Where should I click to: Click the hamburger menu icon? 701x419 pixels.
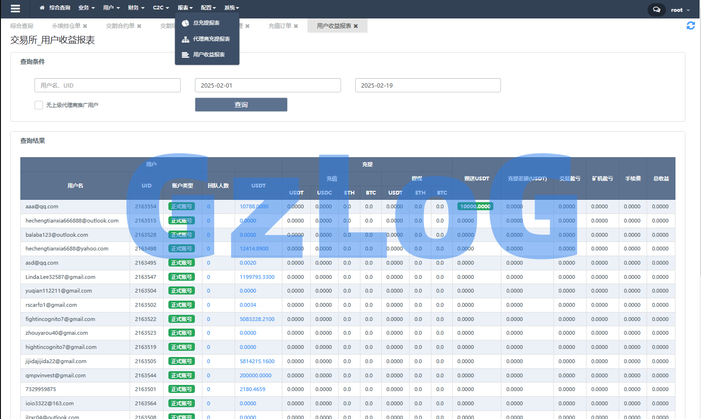(x=15, y=9)
